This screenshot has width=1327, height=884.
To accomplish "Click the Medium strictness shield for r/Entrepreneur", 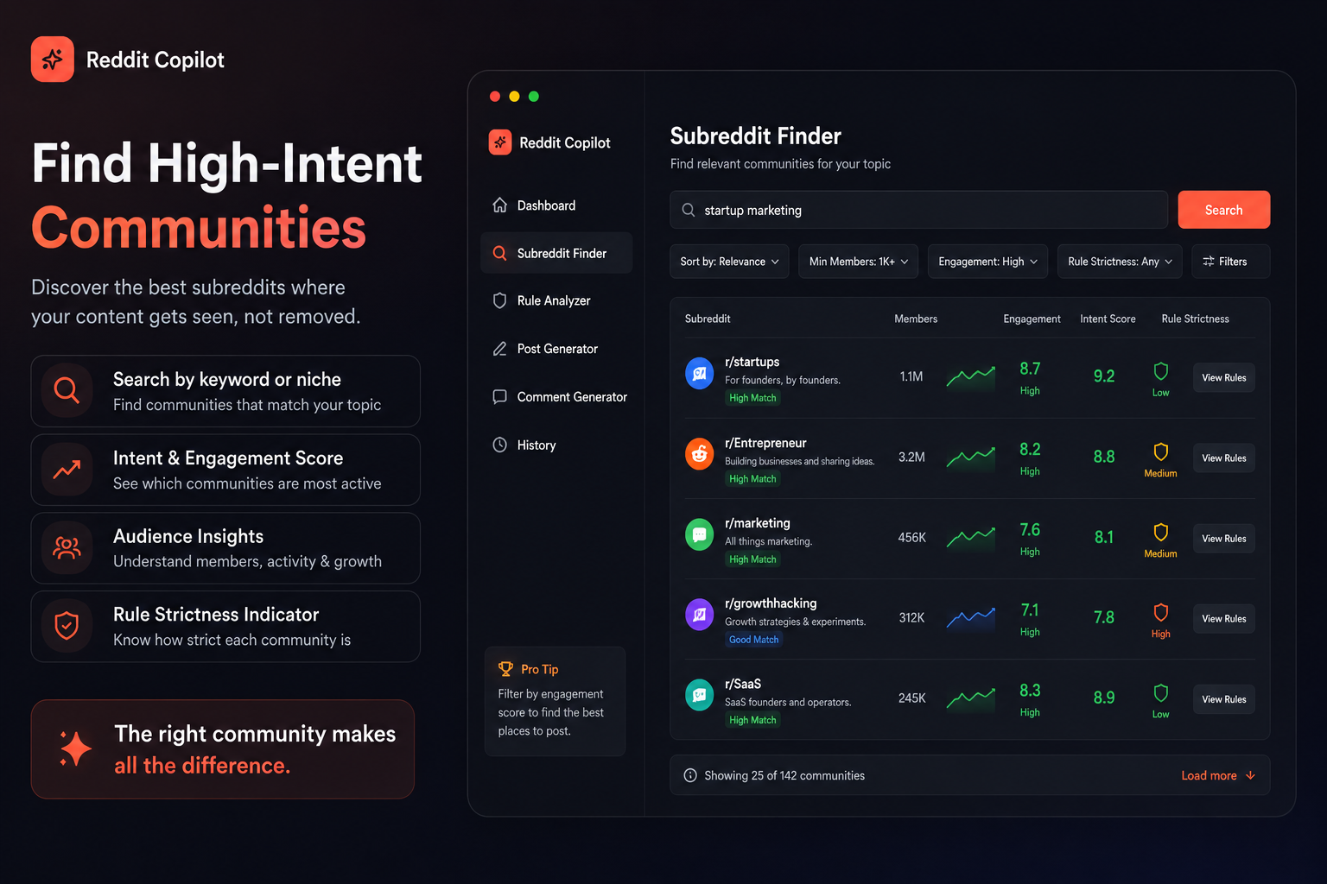I will point(1160,451).
